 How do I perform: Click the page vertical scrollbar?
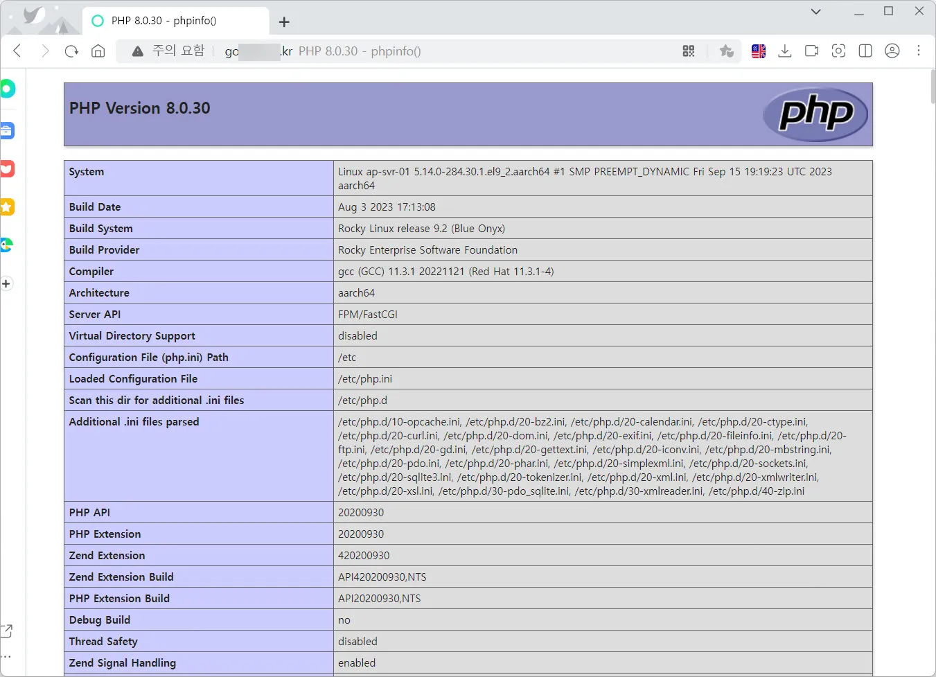click(932, 88)
